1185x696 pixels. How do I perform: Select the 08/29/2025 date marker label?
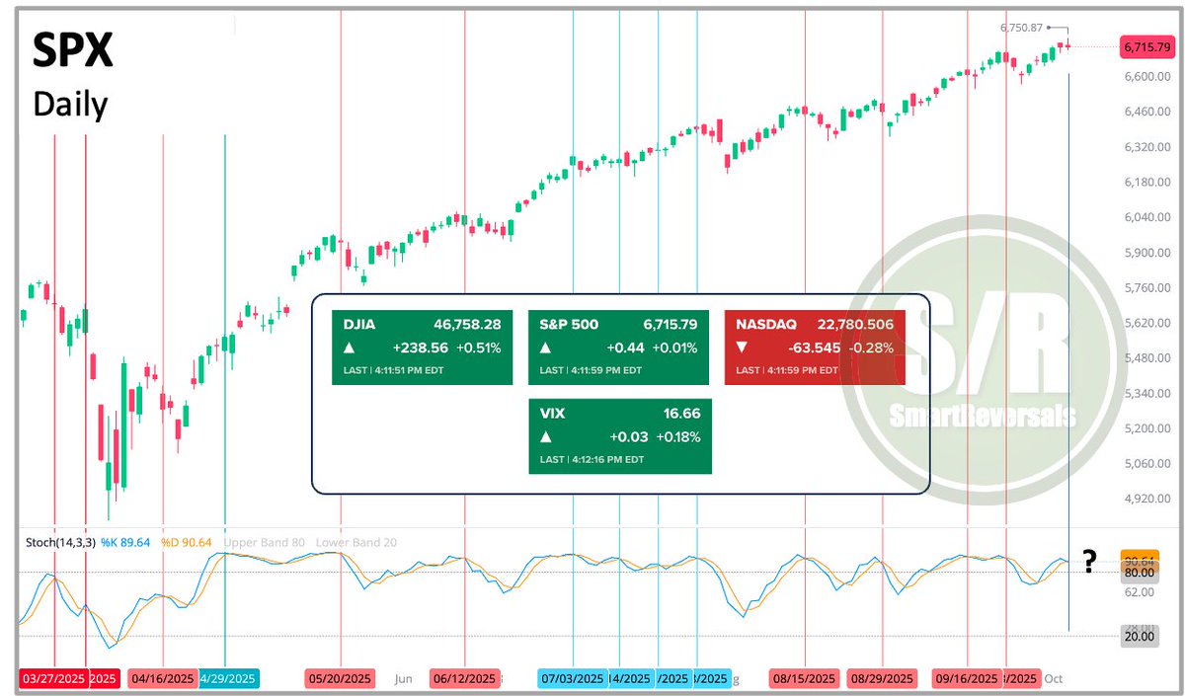[882, 678]
